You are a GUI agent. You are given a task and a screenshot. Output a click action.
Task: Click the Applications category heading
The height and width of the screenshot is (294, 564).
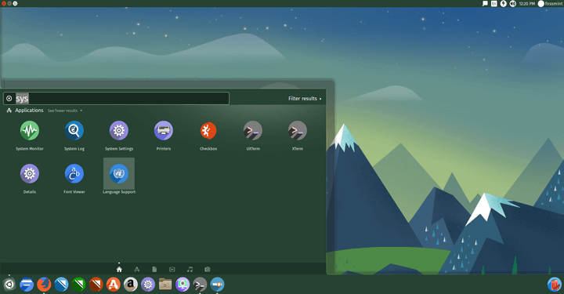tap(29, 110)
